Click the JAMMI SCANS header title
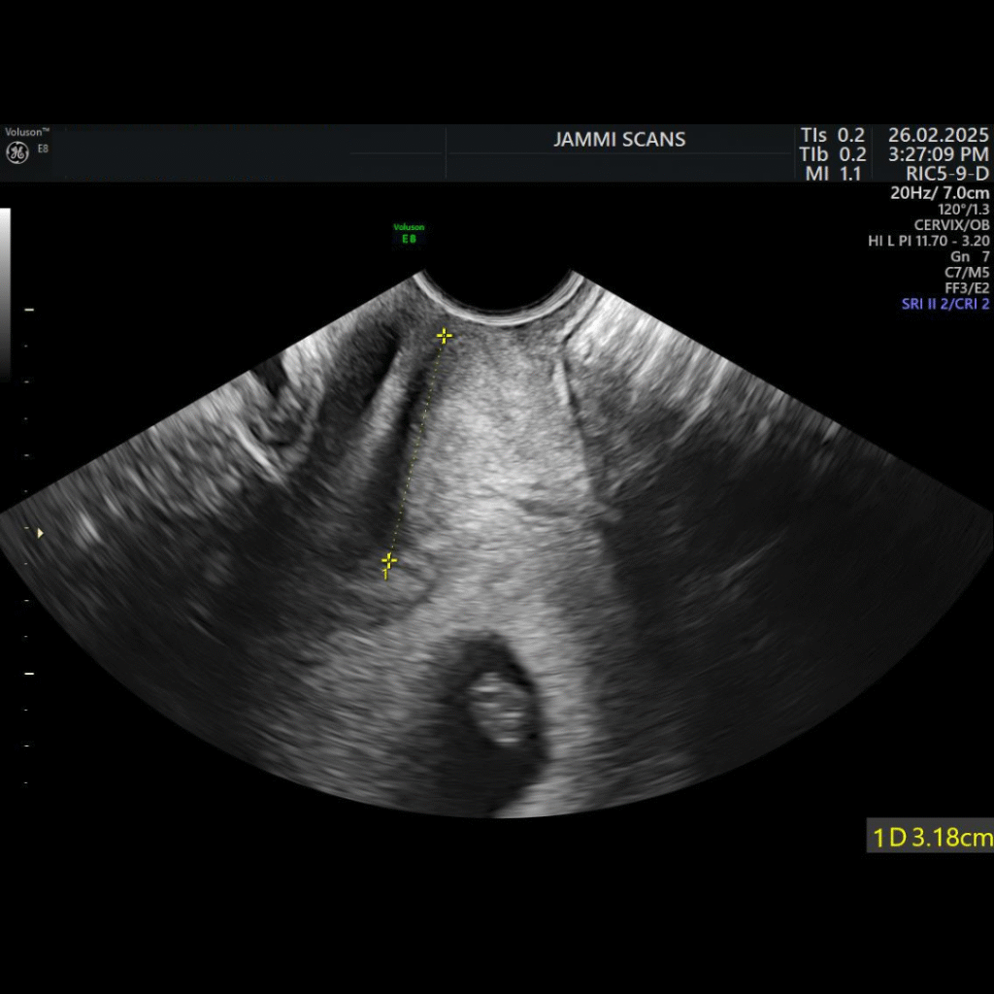This screenshot has width=994, height=994. [x=619, y=140]
